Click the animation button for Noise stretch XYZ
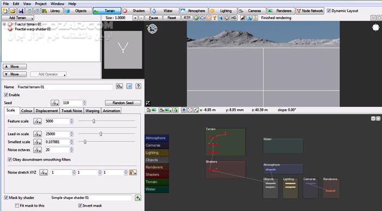This screenshot has height=211, width=382. (x=44, y=172)
